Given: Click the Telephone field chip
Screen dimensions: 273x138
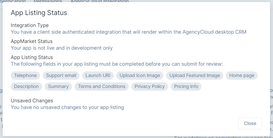Looking at the screenshot, I should [25, 75].
